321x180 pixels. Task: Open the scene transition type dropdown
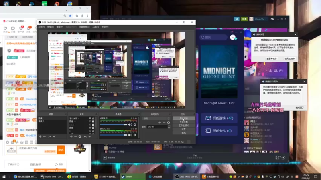[156, 118]
